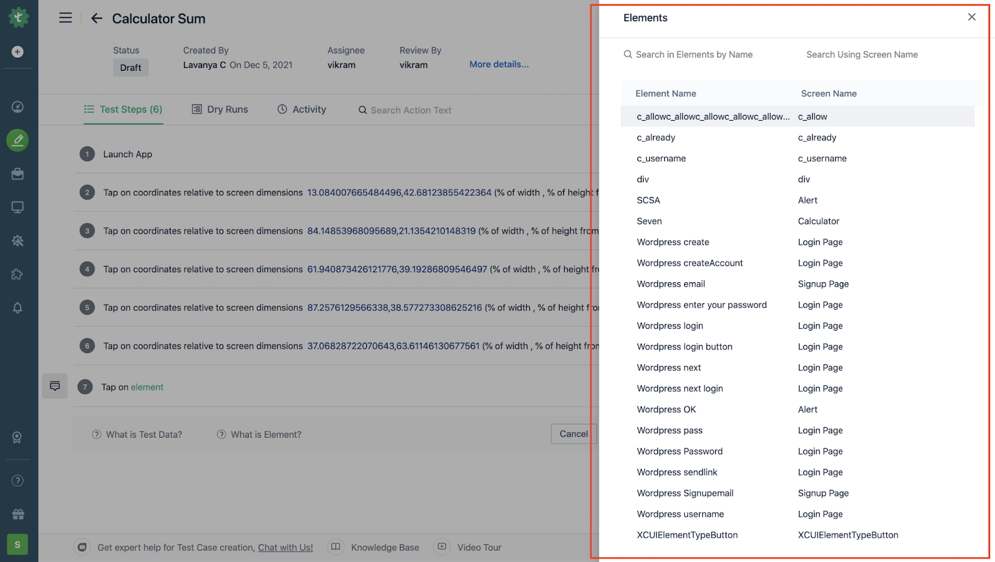995x562 pixels.
Task: Select step 1 Launch App
Action: [336, 154]
